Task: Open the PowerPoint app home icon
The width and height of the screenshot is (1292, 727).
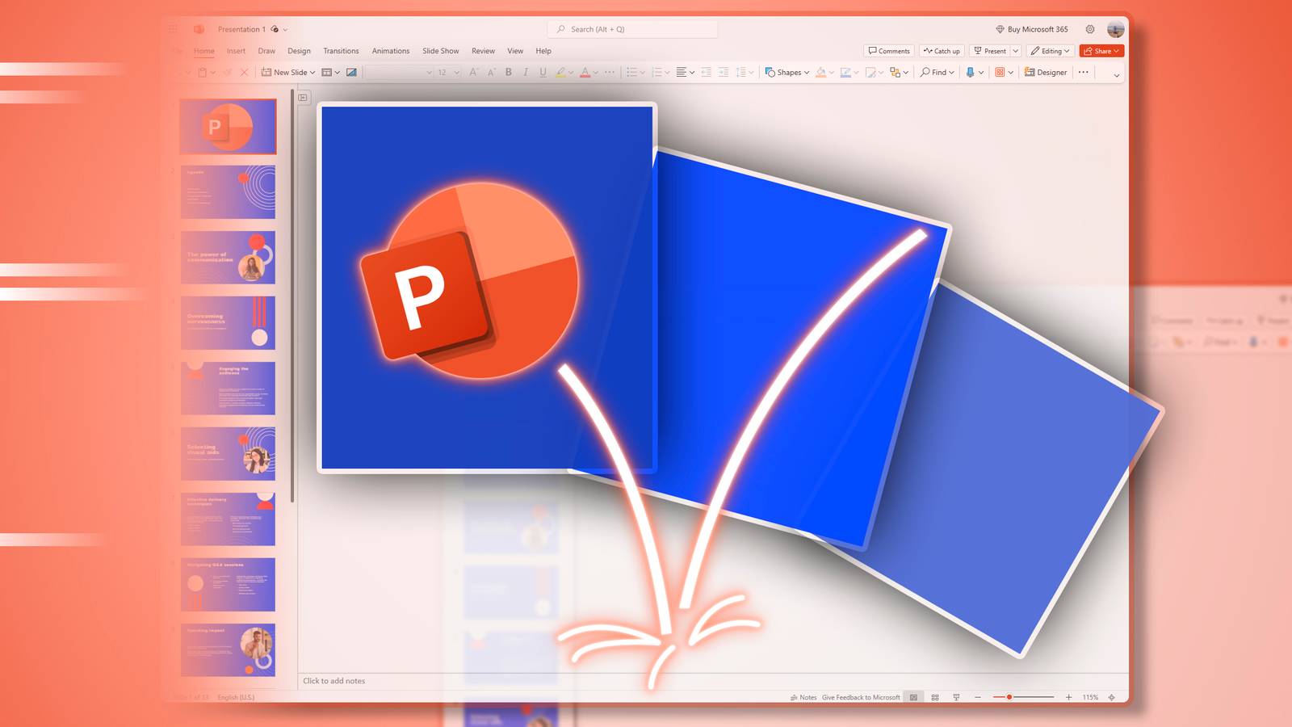Action: [x=199, y=29]
